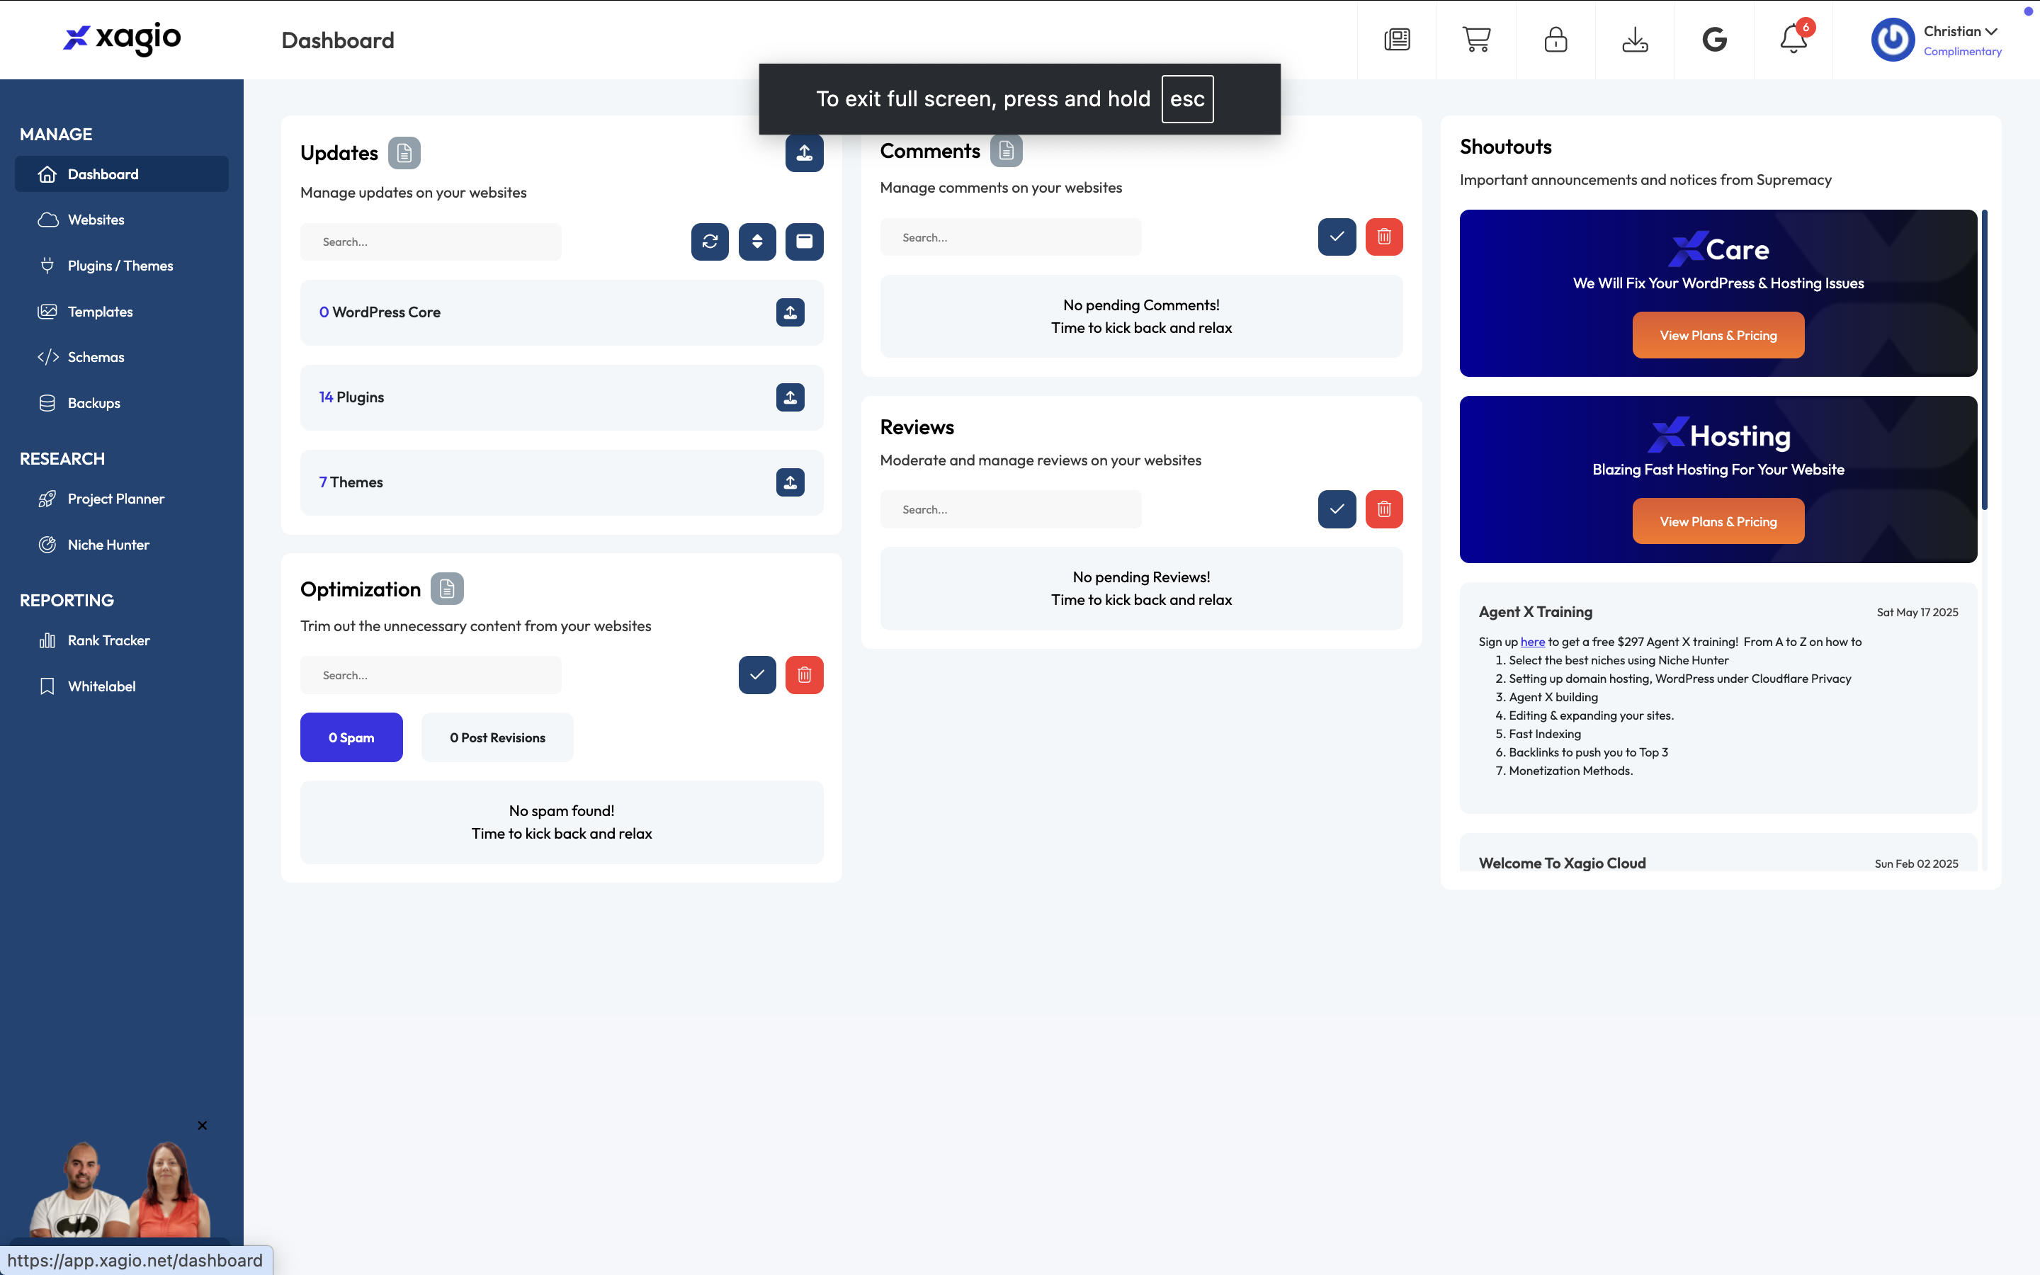Select the 0 Post Revisions tab

pyautogui.click(x=497, y=737)
